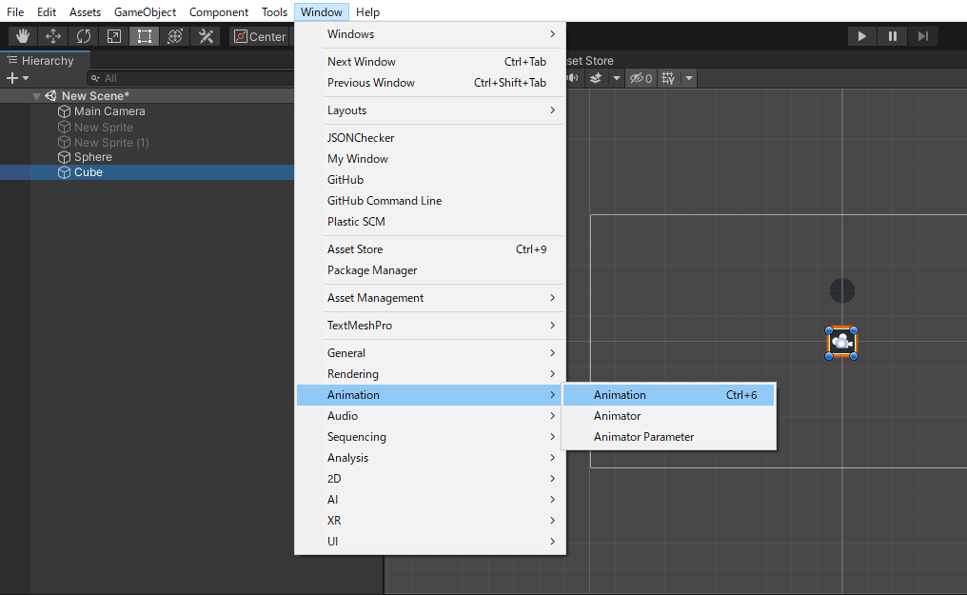Expand Asset Management submenu
Viewport: 967px width, 595px height.
(x=430, y=298)
